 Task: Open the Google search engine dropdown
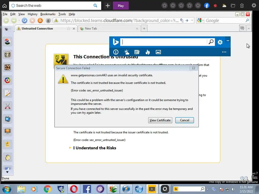201,20
